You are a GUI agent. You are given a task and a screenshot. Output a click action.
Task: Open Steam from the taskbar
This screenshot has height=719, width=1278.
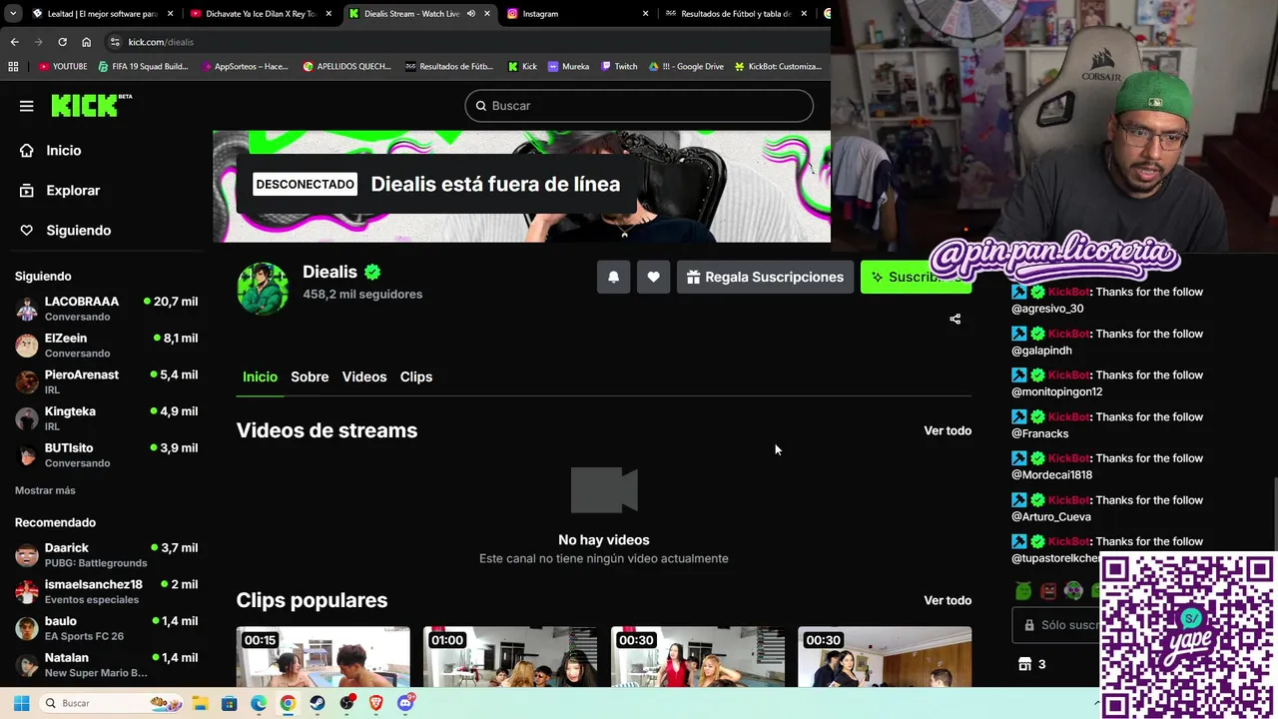coord(318,703)
